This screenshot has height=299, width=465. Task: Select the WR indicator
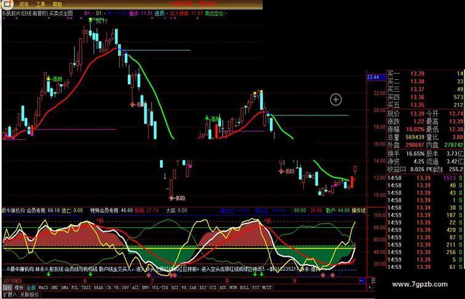[184, 287]
